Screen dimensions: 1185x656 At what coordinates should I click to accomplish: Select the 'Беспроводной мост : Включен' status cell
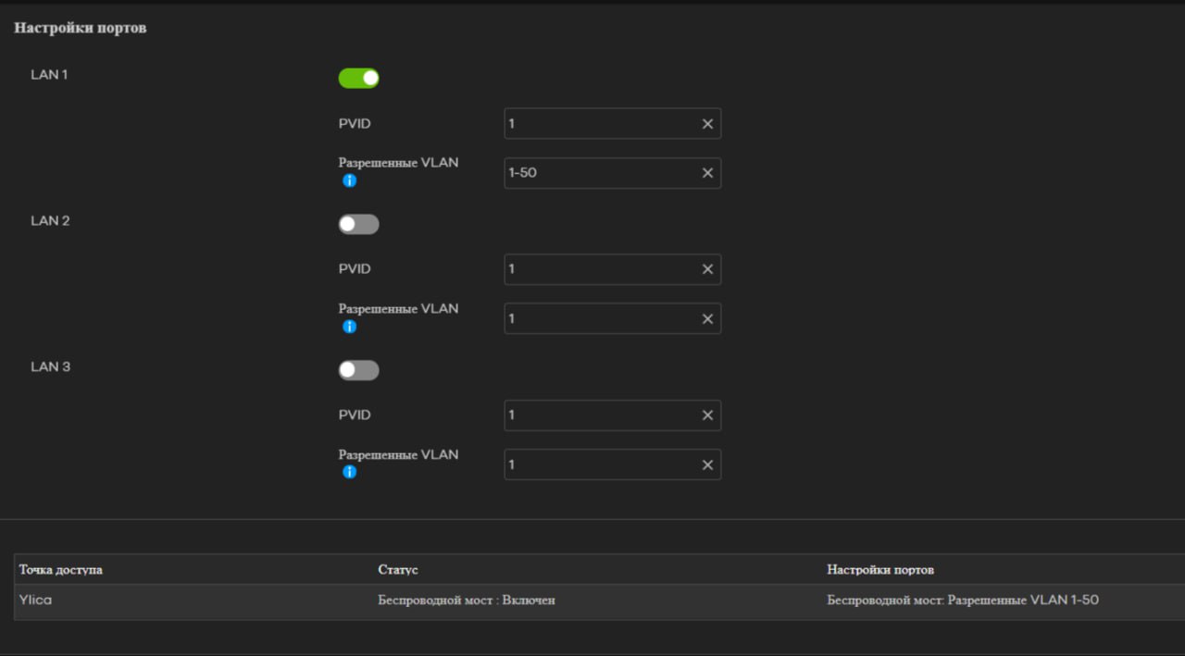pyautogui.click(x=597, y=600)
